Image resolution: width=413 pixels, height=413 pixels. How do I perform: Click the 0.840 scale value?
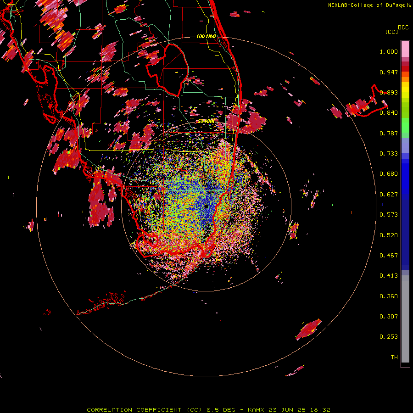[389, 113]
